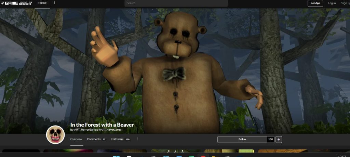Open the top navigation more-options menu
Screen dimensions: 350x157
pos(54,3)
